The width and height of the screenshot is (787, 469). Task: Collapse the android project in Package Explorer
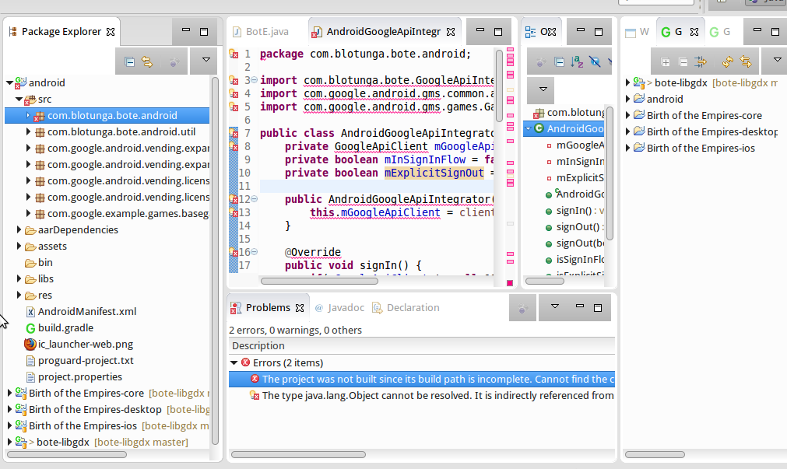coord(9,82)
